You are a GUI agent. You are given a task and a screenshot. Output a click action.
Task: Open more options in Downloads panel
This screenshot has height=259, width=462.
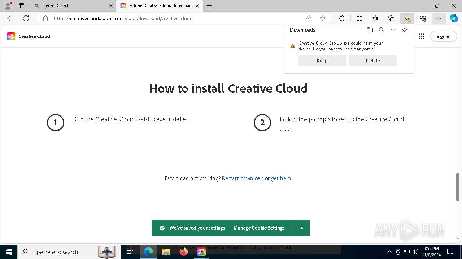coord(393,30)
